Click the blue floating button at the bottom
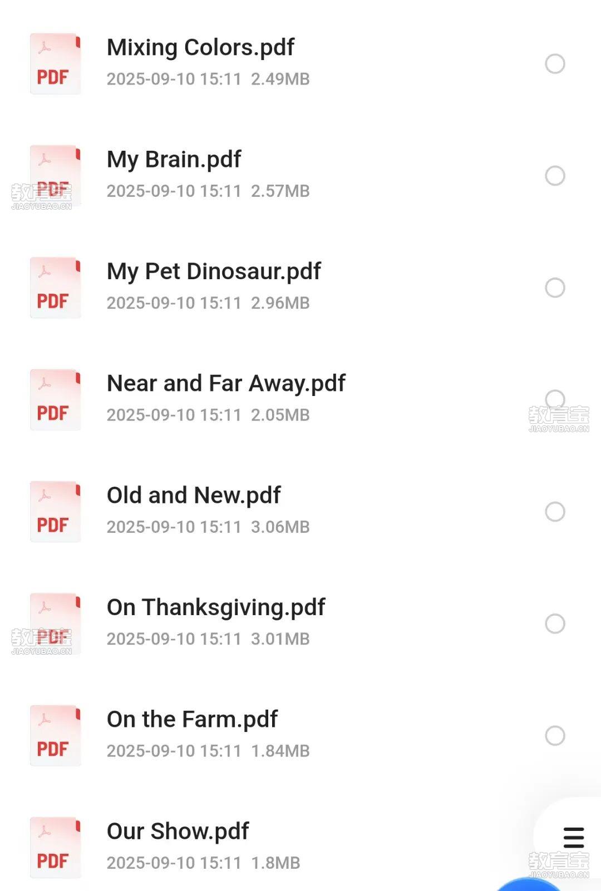This screenshot has width=601, height=891. coord(528,884)
